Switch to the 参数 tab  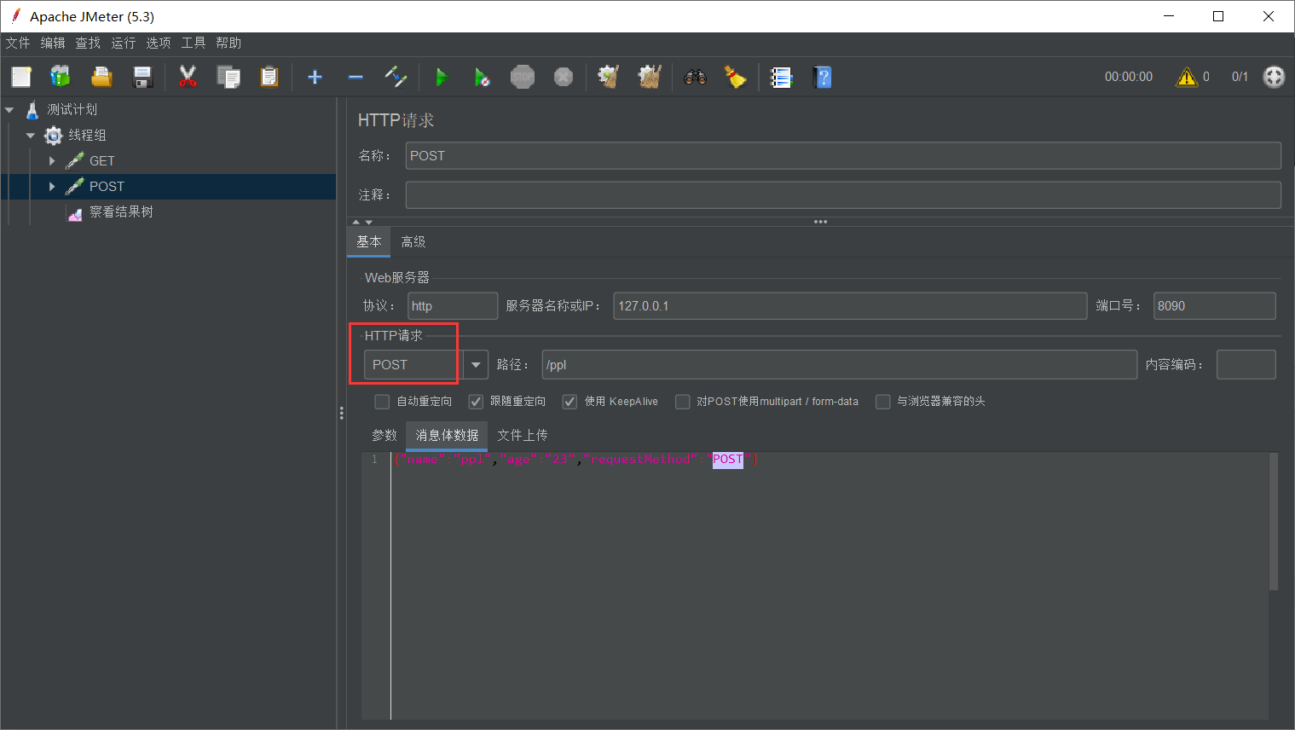[x=384, y=435]
